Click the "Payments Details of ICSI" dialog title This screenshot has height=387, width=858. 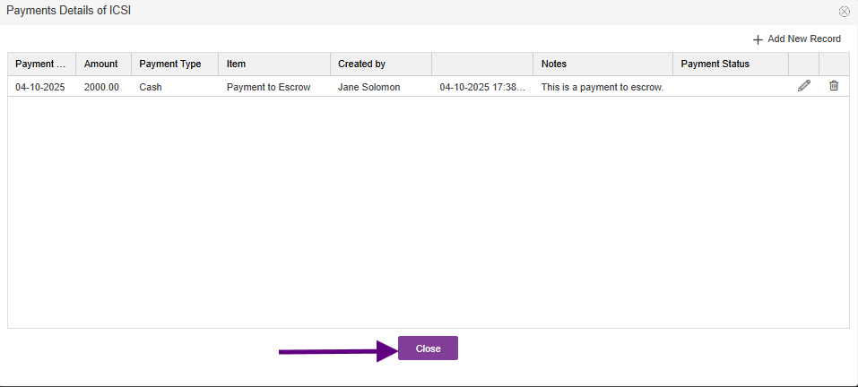coord(69,11)
